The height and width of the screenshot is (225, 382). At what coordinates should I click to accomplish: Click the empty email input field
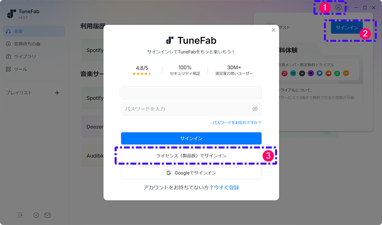(x=191, y=93)
